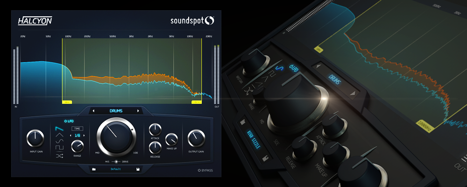The width and height of the screenshot is (467, 187).
Task: Toggle the LFO power icon in flat view
Action: pyautogui.click(x=65, y=121)
